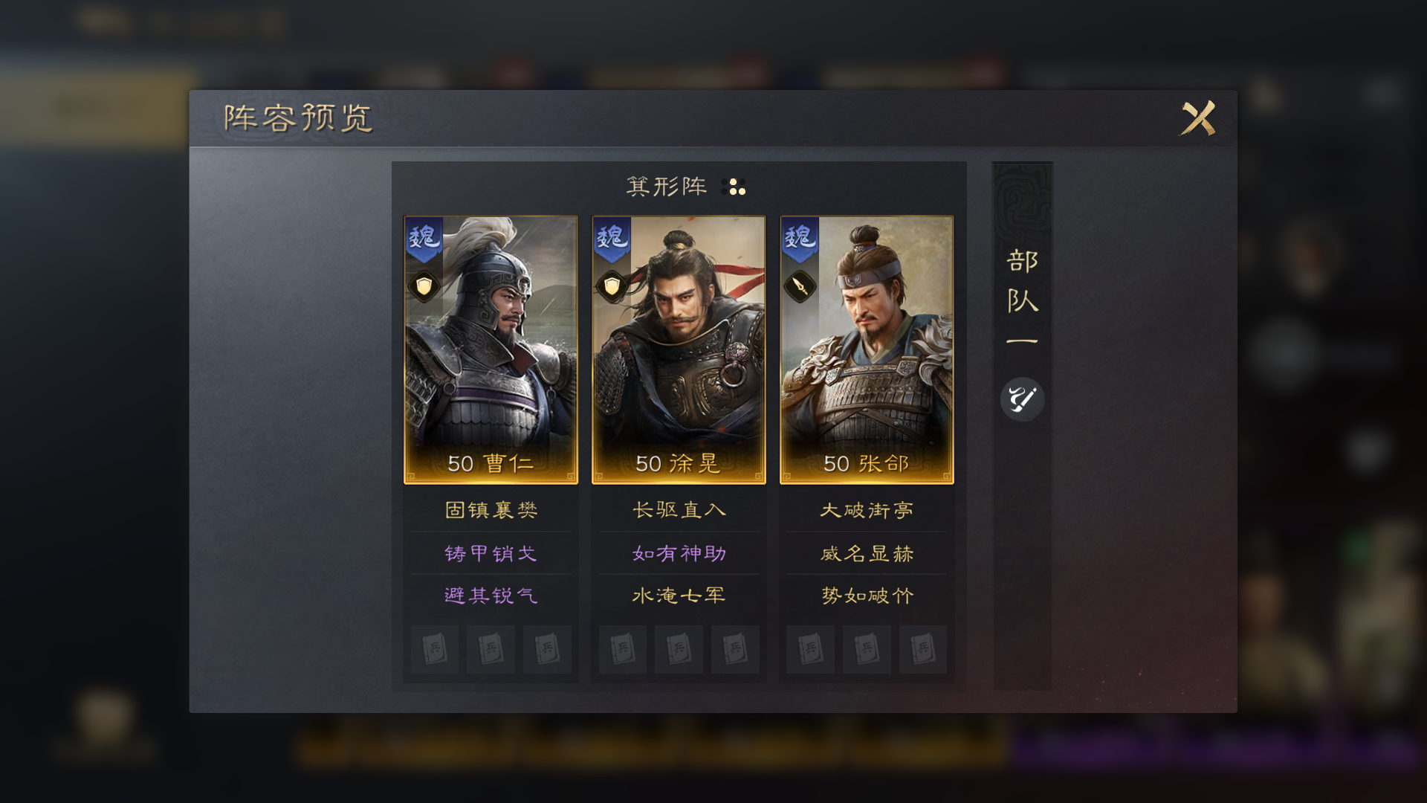
Task: Click the middle book slot under 徐晃
Action: tap(679, 649)
